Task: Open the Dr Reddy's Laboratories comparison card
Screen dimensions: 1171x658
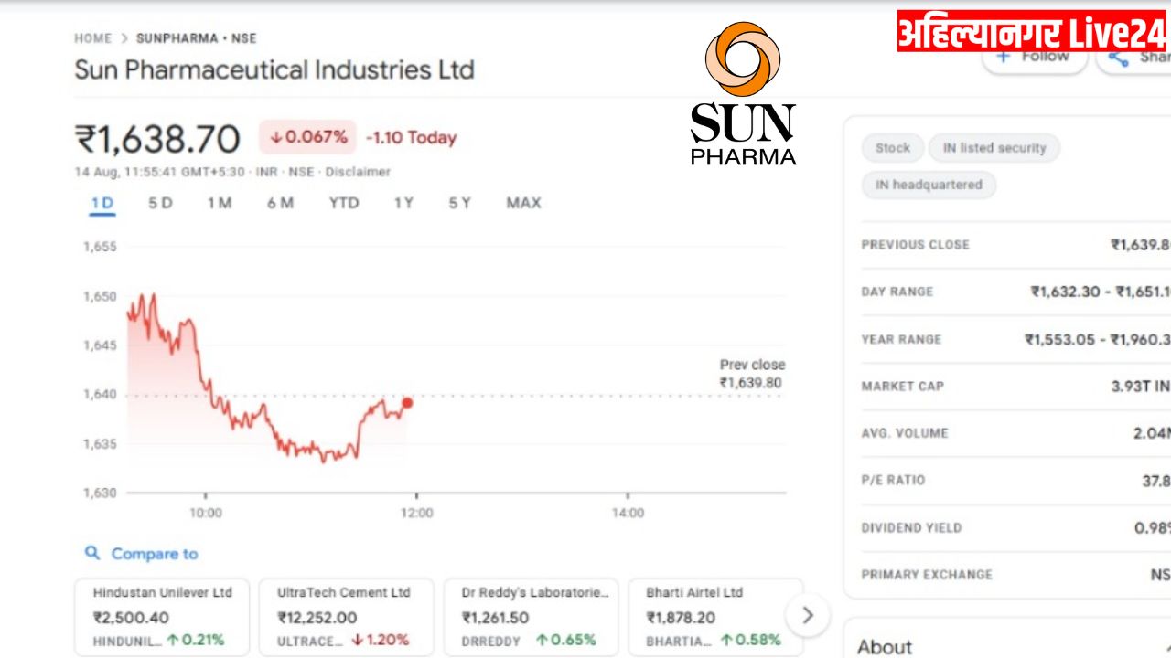Action: [531, 617]
